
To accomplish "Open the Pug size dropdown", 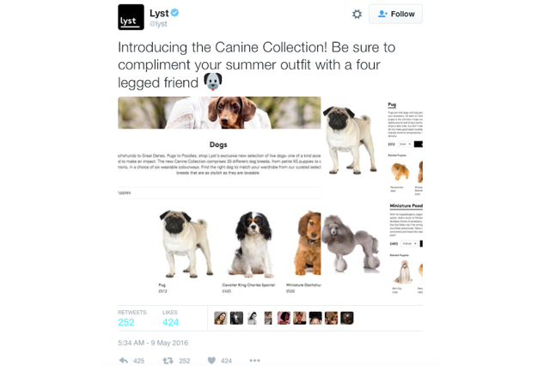I will tap(405, 144).
